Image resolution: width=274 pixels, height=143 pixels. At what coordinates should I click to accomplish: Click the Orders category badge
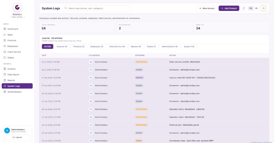[x=139, y=141]
